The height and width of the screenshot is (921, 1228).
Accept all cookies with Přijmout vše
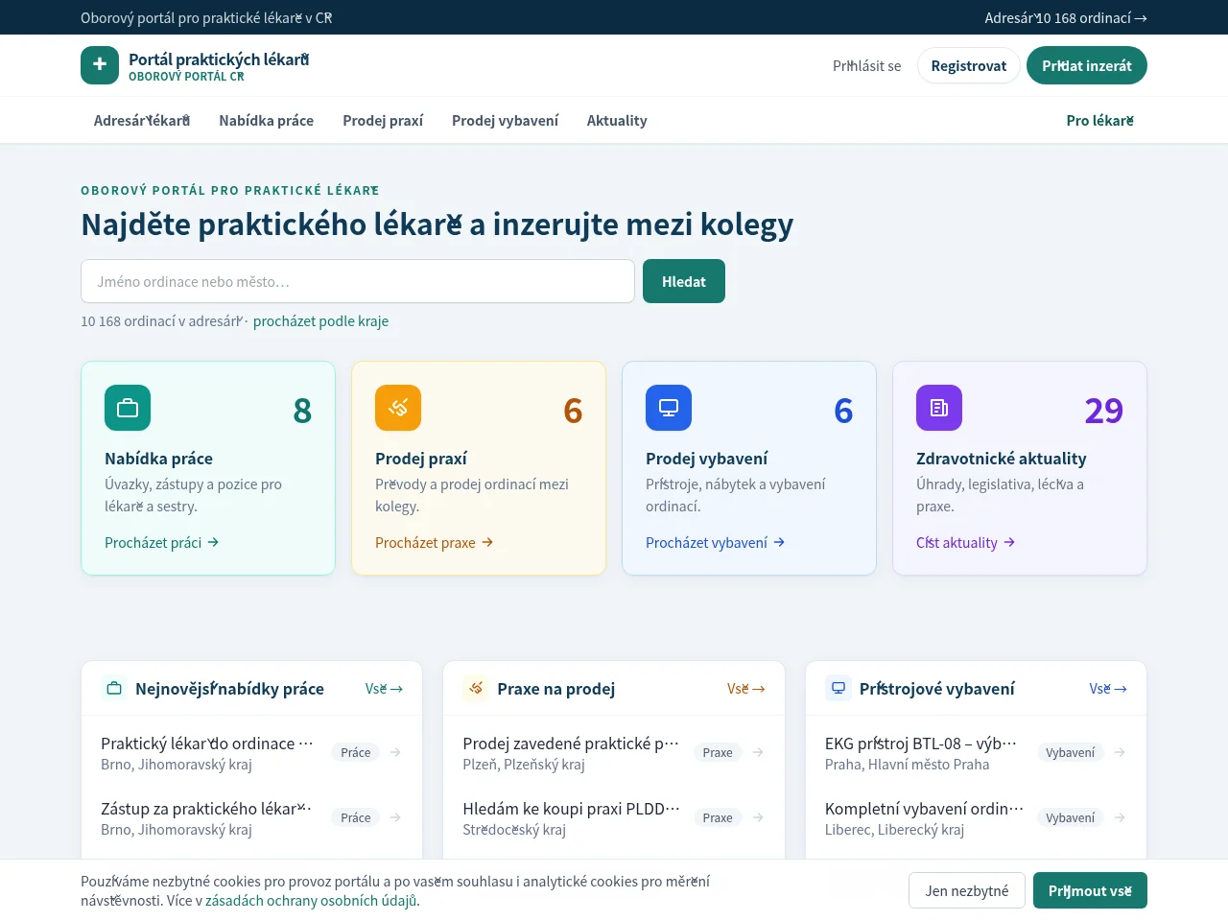(x=1090, y=890)
